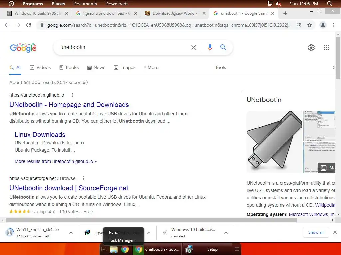Open More results from unetbootin.github.io
This screenshot has width=341, height=255.
[x=56, y=161]
